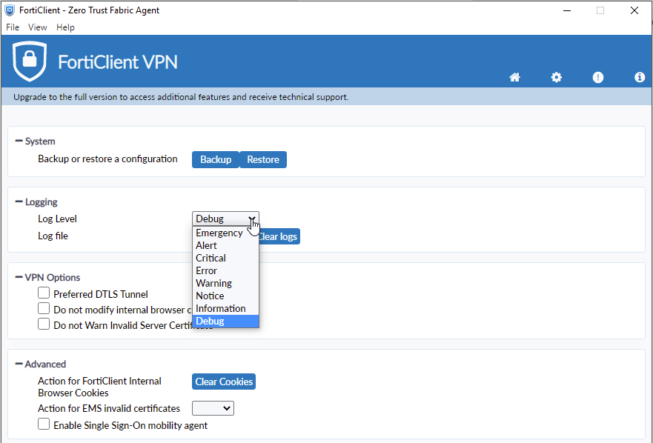653x443 pixels.
Task: Select Emergency log level option
Action: click(x=225, y=233)
